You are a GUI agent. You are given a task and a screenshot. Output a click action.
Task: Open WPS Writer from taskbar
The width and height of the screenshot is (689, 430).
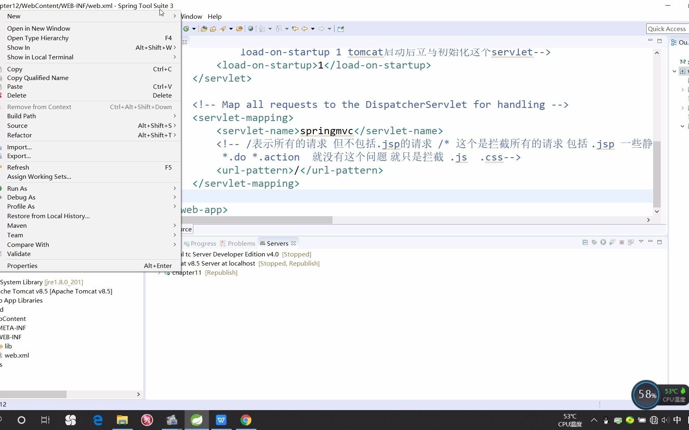click(x=221, y=420)
